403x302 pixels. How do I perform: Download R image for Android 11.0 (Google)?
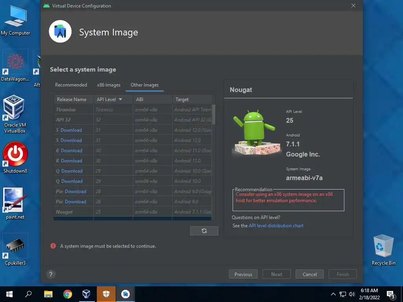[72, 151]
